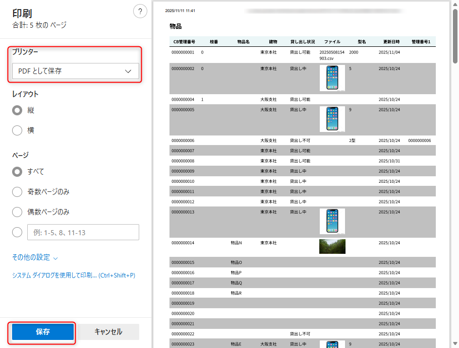Click the page range input field
Image resolution: width=459 pixels, height=348 pixels.
pyautogui.click(x=83, y=232)
